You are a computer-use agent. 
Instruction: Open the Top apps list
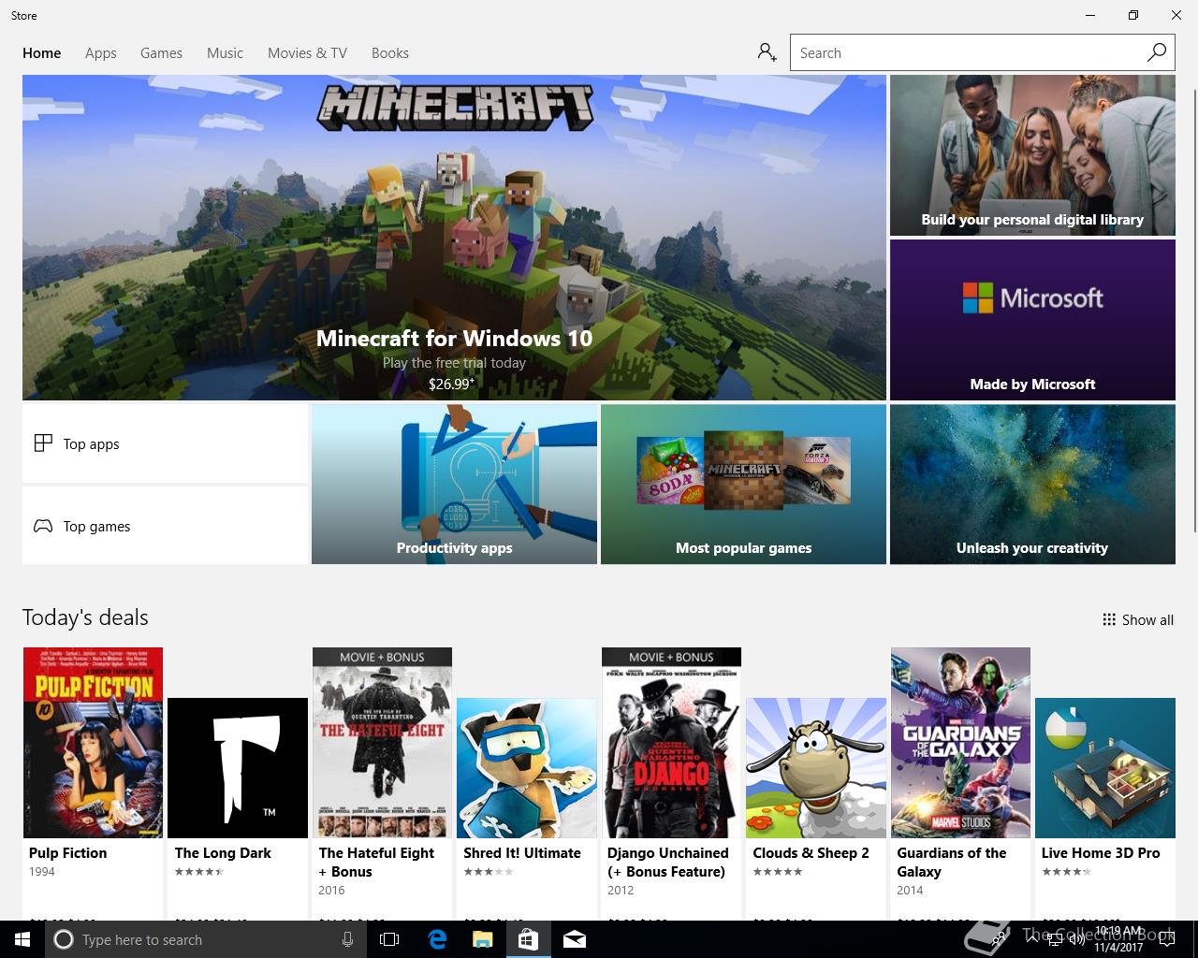point(165,443)
